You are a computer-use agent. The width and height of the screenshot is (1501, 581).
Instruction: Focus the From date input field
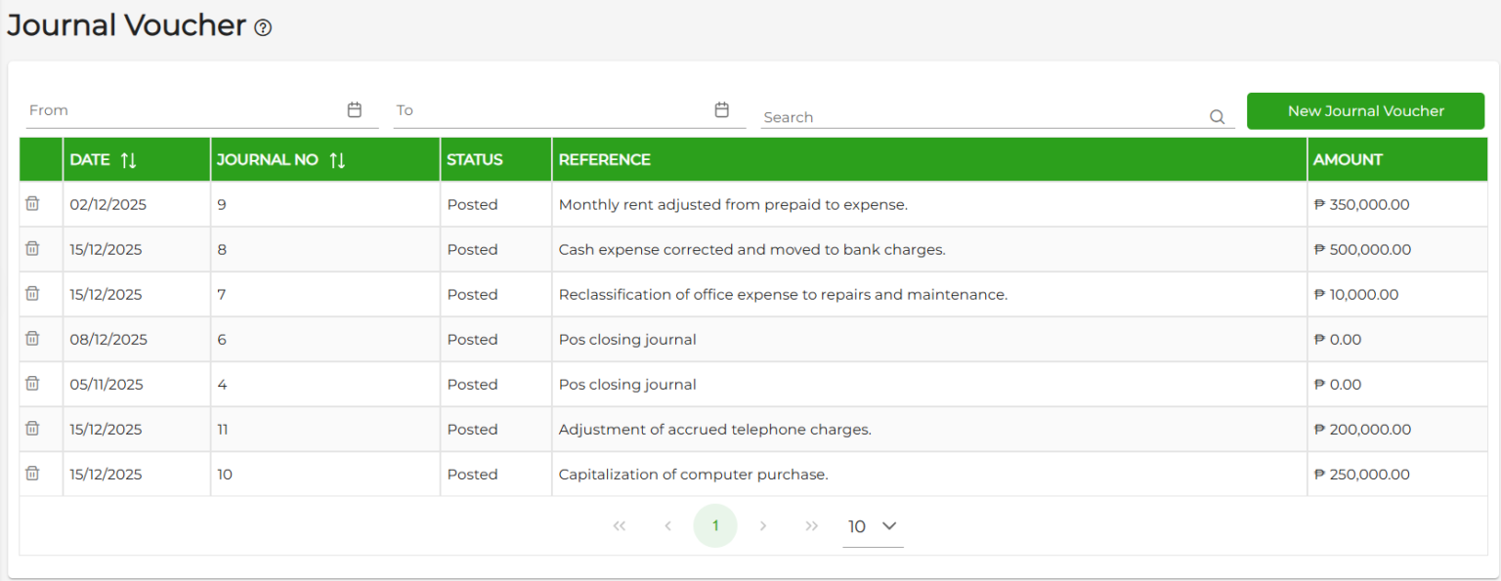(184, 110)
